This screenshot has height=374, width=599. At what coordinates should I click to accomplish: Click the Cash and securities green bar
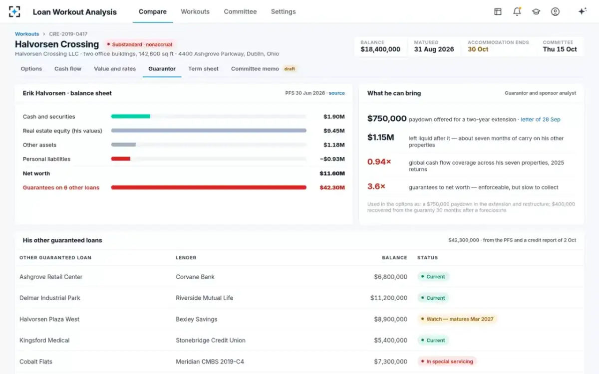(130, 117)
